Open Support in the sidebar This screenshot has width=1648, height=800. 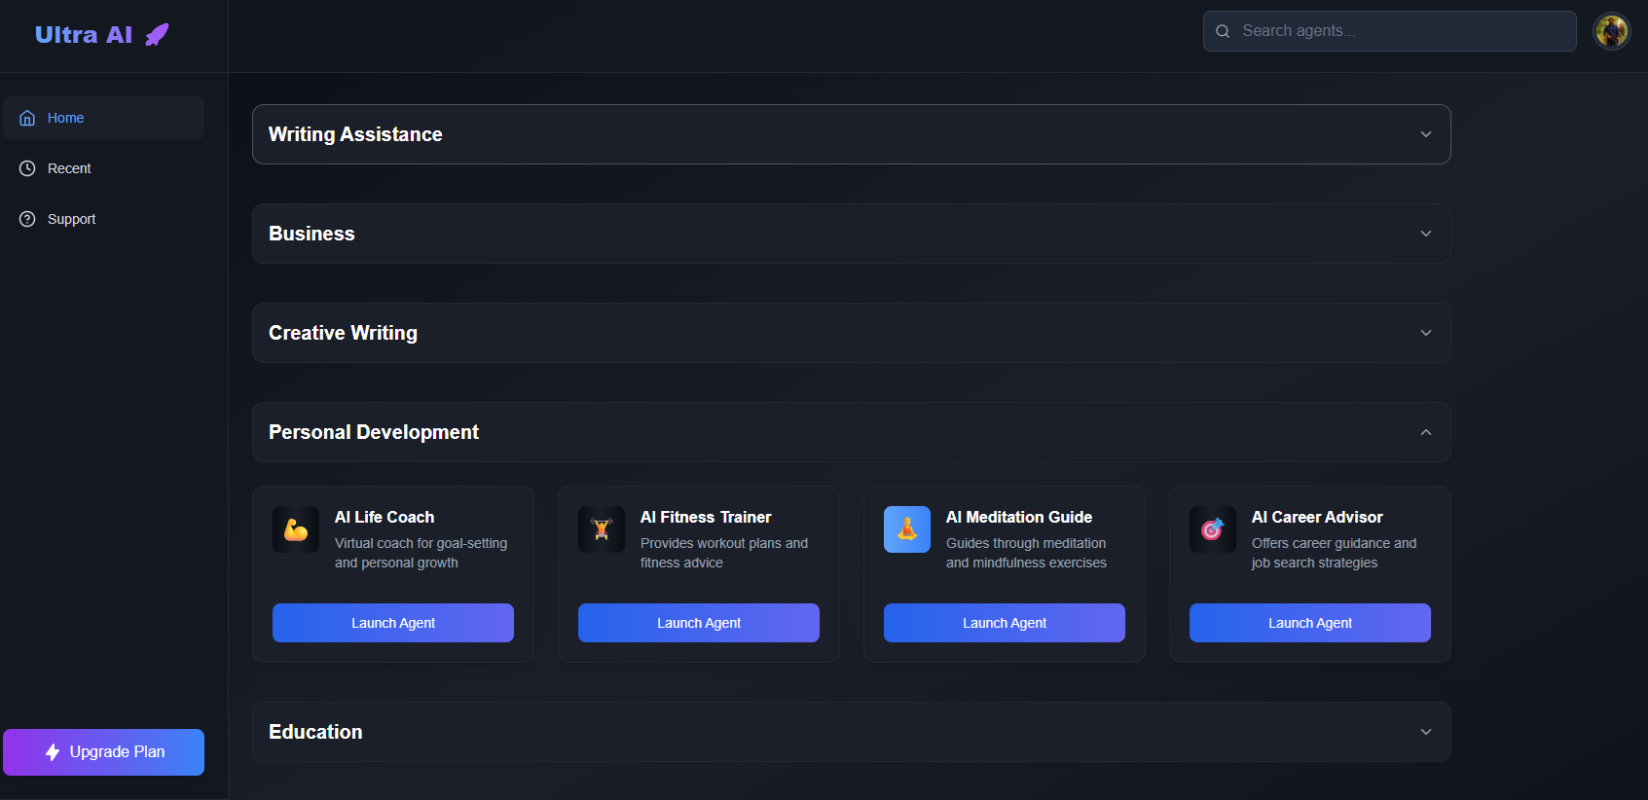(x=103, y=219)
